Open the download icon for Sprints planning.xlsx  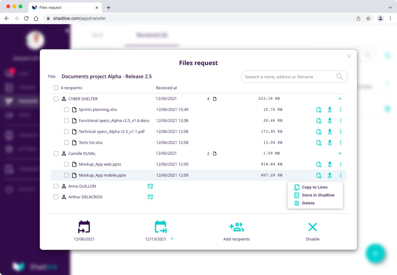330,110
